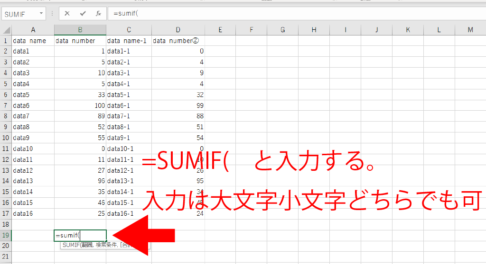Click cell A2 containing data1
The height and width of the screenshot is (264, 486).
33,51
